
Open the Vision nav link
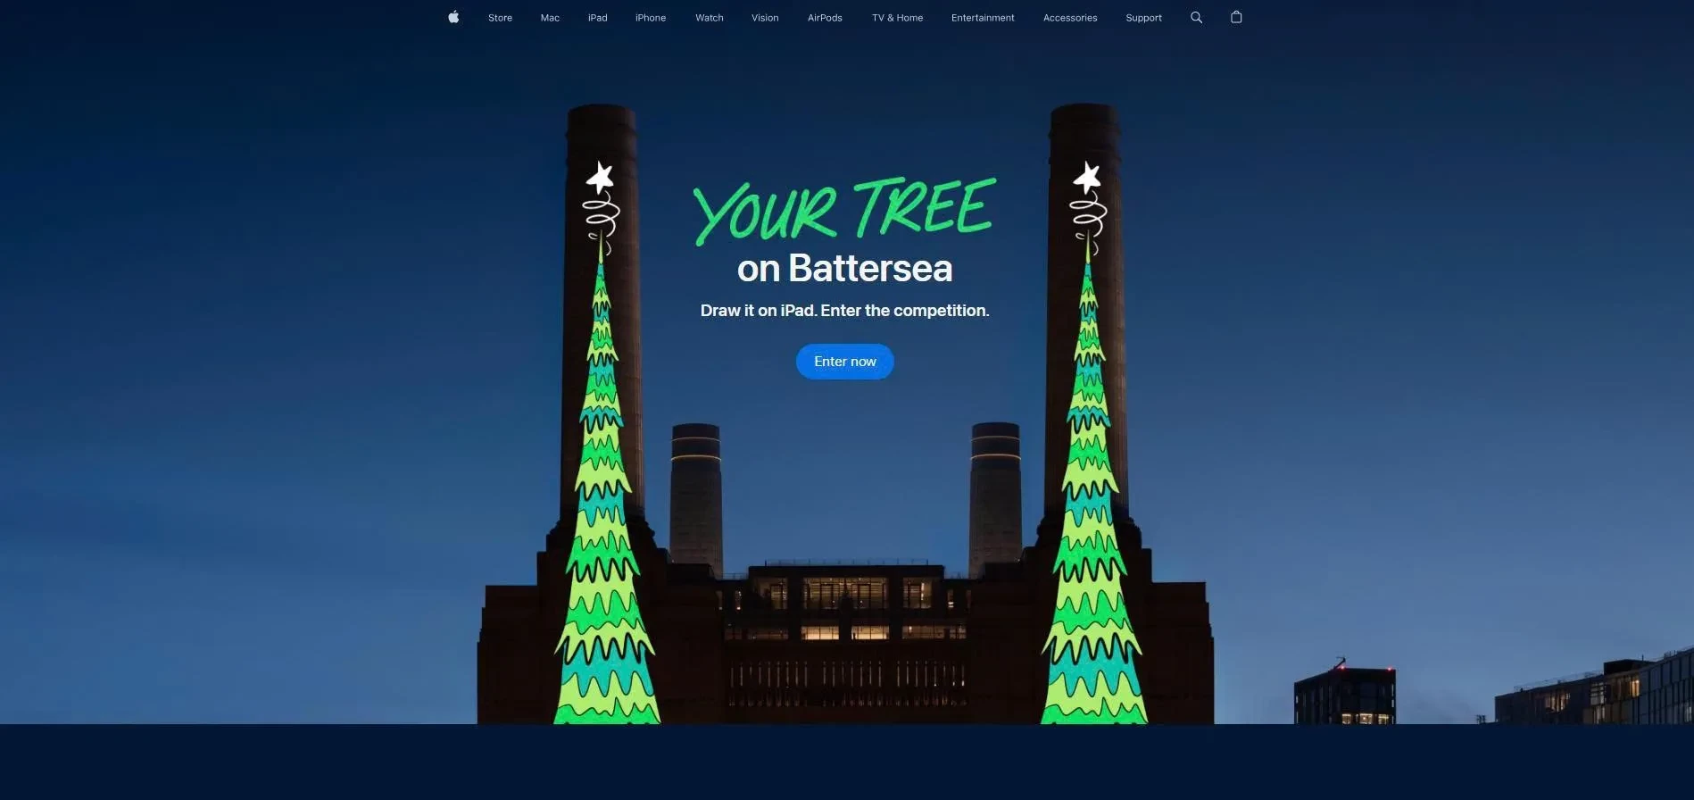764,18
